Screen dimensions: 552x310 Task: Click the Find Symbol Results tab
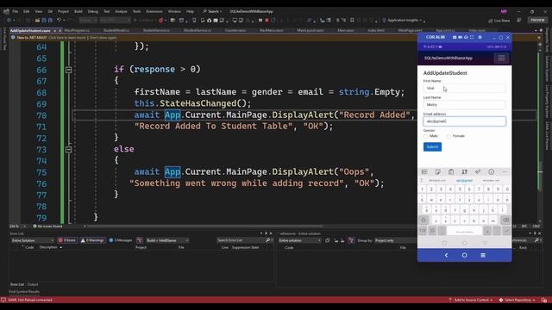tap(24, 291)
